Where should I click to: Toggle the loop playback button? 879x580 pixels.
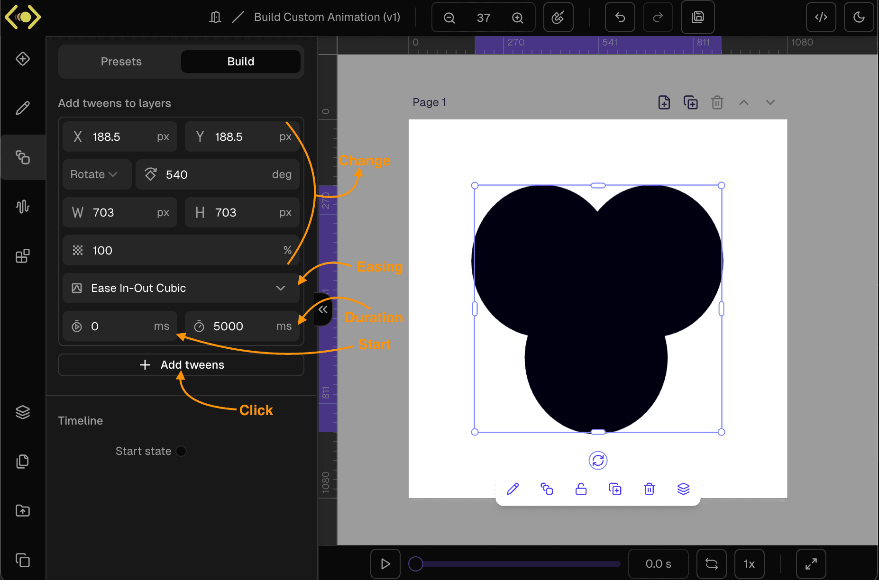tap(711, 564)
